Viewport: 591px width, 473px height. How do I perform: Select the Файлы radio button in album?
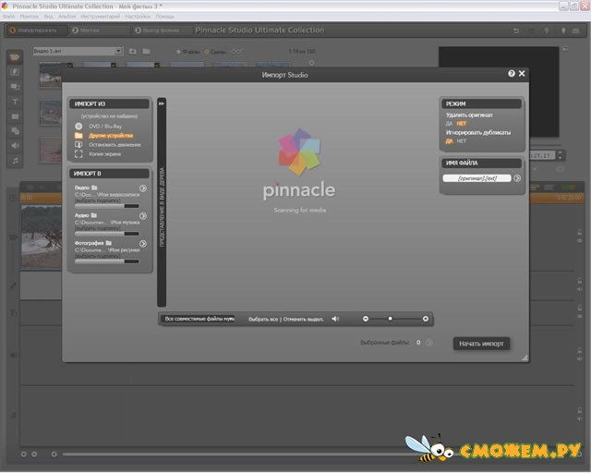tap(178, 52)
